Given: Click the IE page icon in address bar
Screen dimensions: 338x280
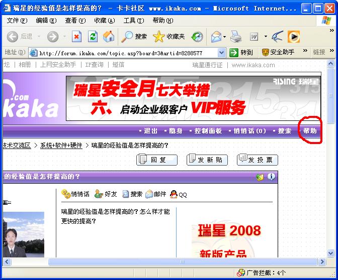Looking at the screenshot, I should click(x=34, y=53).
